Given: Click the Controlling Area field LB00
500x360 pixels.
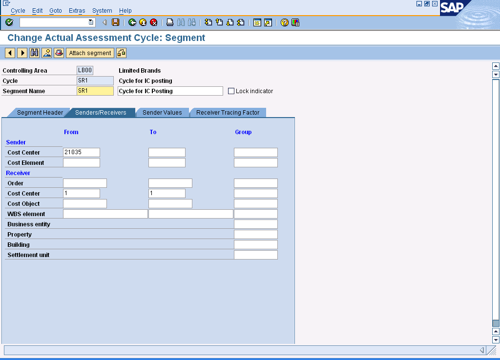Looking at the screenshot, I should pos(85,70).
